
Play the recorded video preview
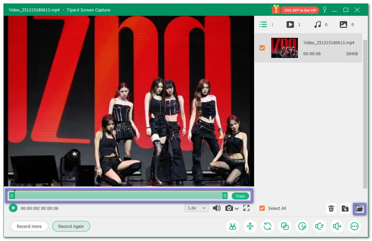click(13, 208)
